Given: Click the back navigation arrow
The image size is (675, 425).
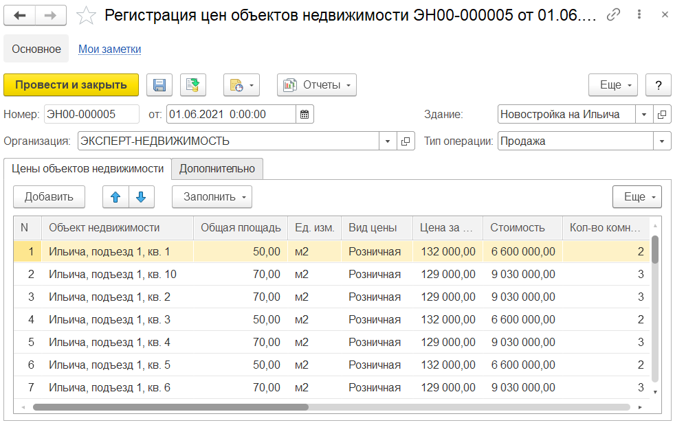Looking at the screenshot, I should [20, 16].
